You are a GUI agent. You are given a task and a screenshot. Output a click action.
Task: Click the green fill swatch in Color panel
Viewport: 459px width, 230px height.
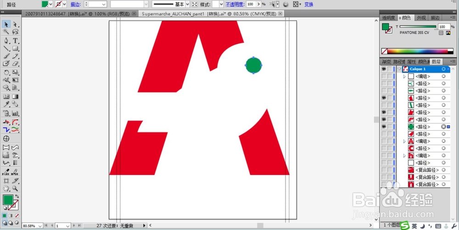click(386, 27)
